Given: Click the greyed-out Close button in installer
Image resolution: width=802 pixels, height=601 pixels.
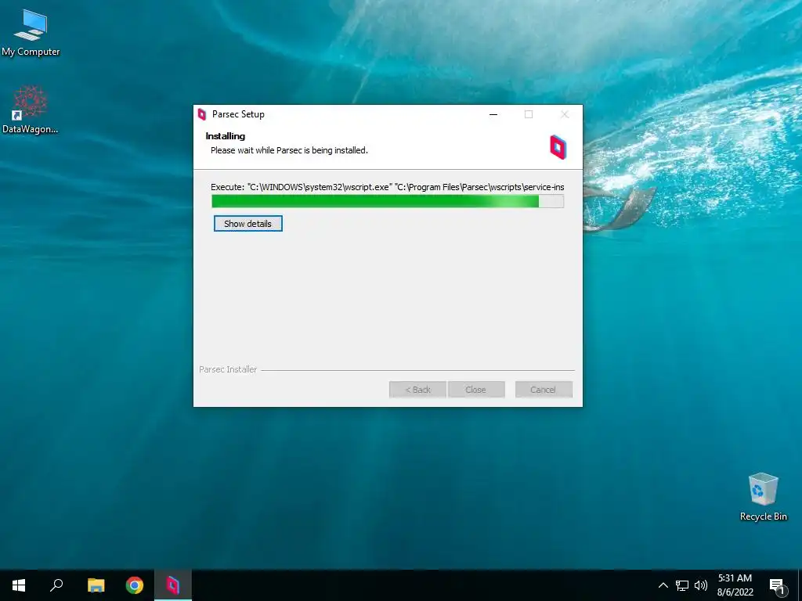Looking at the screenshot, I should click(475, 390).
